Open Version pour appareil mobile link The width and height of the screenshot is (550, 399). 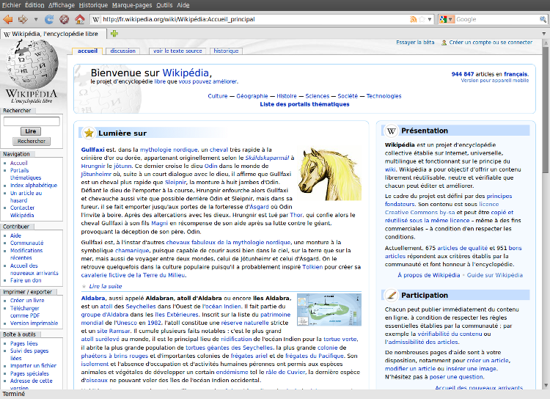pyautogui.click(x=494, y=81)
